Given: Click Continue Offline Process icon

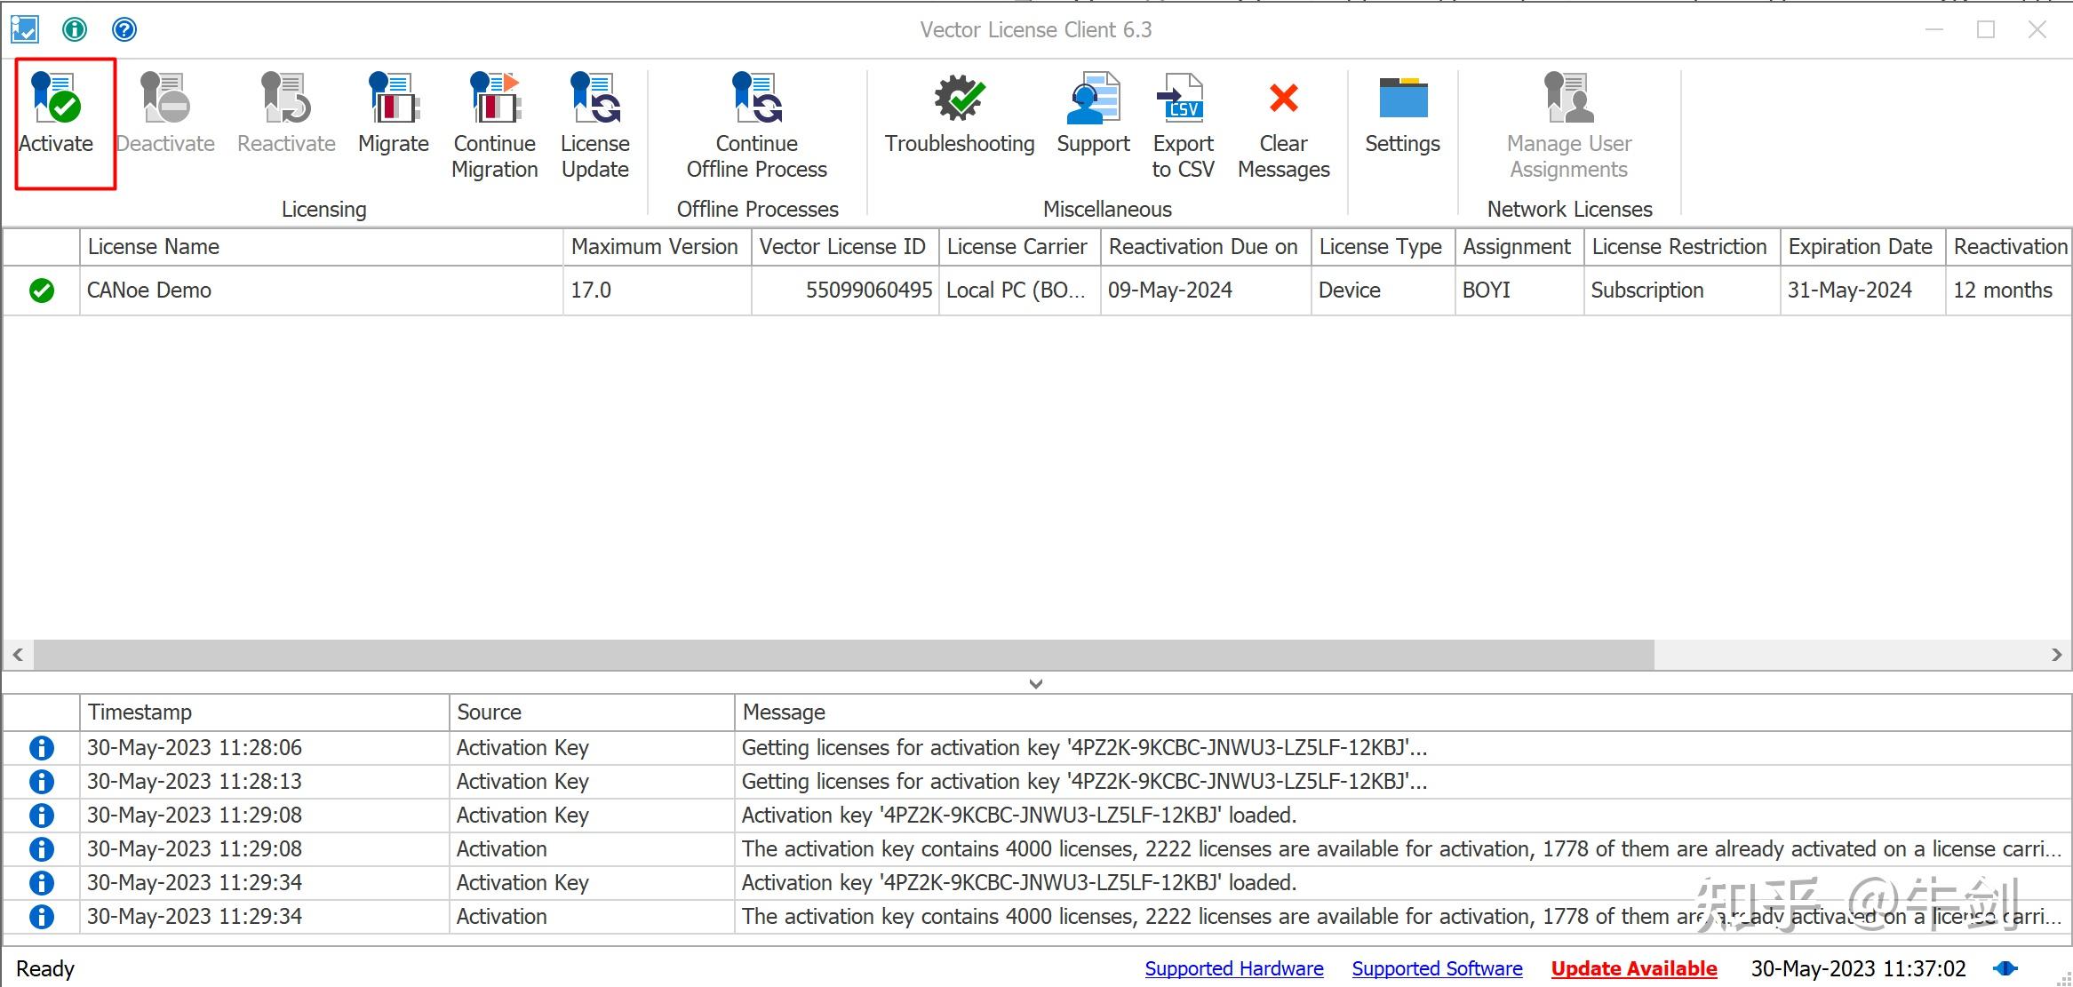Looking at the screenshot, I should coord(756,99).
